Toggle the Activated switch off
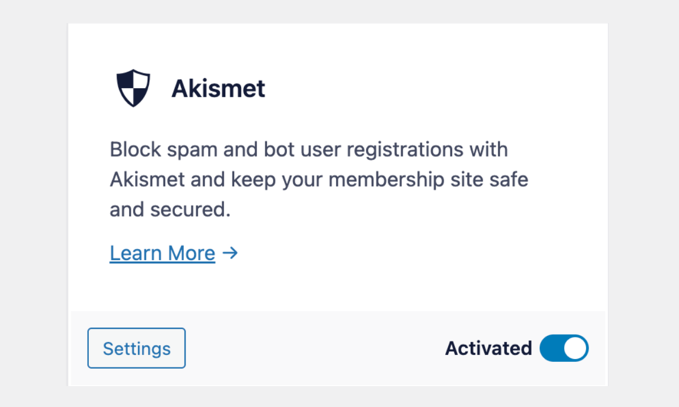The image size is (679, 407). tap(564, 348)
